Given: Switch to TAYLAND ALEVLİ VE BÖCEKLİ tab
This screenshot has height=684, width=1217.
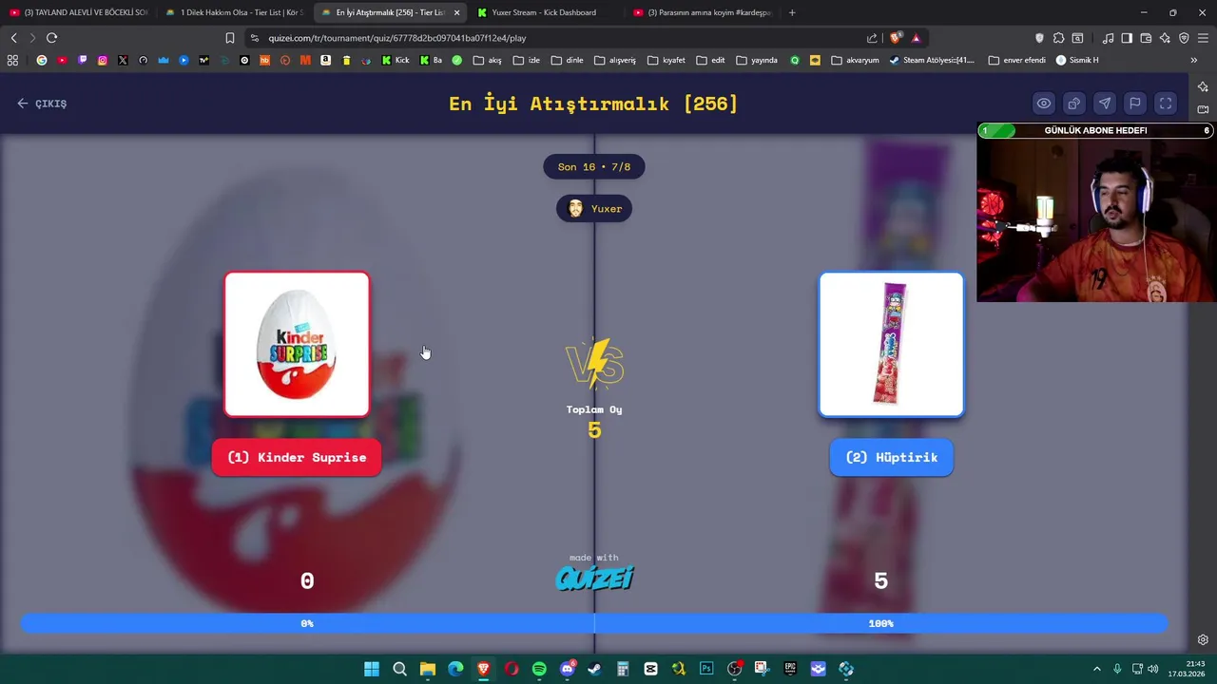Looking at the screenshot, I should pos(79,12).
